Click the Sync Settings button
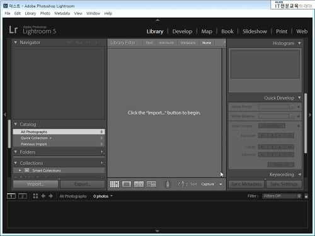The height and width of the screenshot is (236, 315). pyautogui.click(x=284, y=184)
